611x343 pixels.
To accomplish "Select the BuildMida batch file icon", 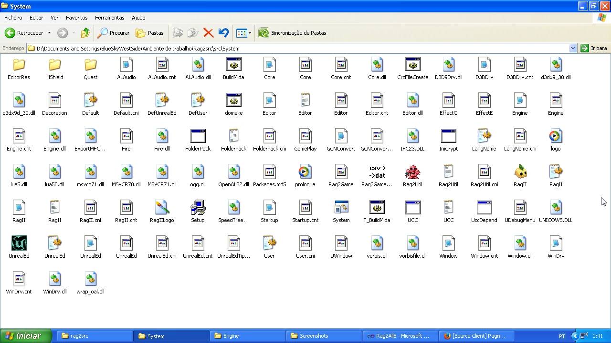I will tap(233, 69).
